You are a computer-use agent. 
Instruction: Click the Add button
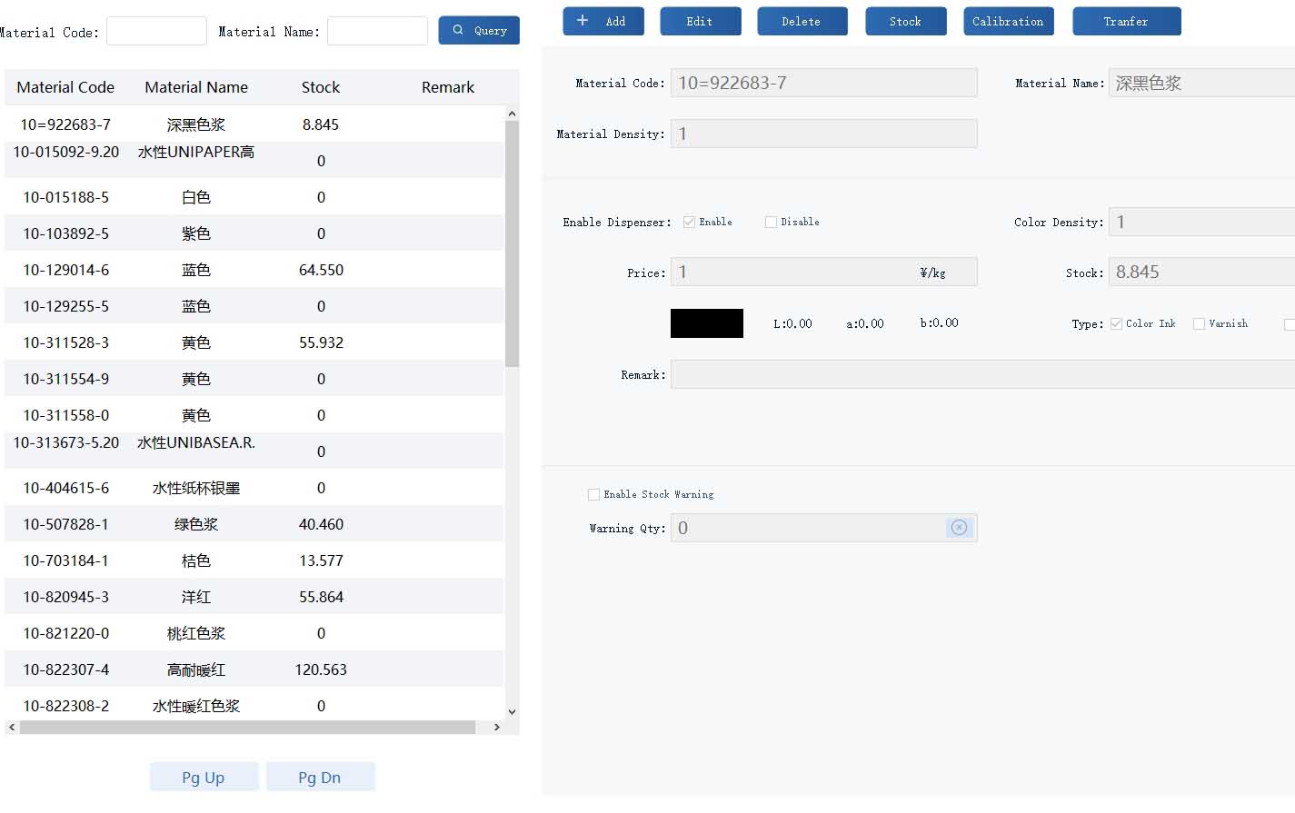point(603,21)
